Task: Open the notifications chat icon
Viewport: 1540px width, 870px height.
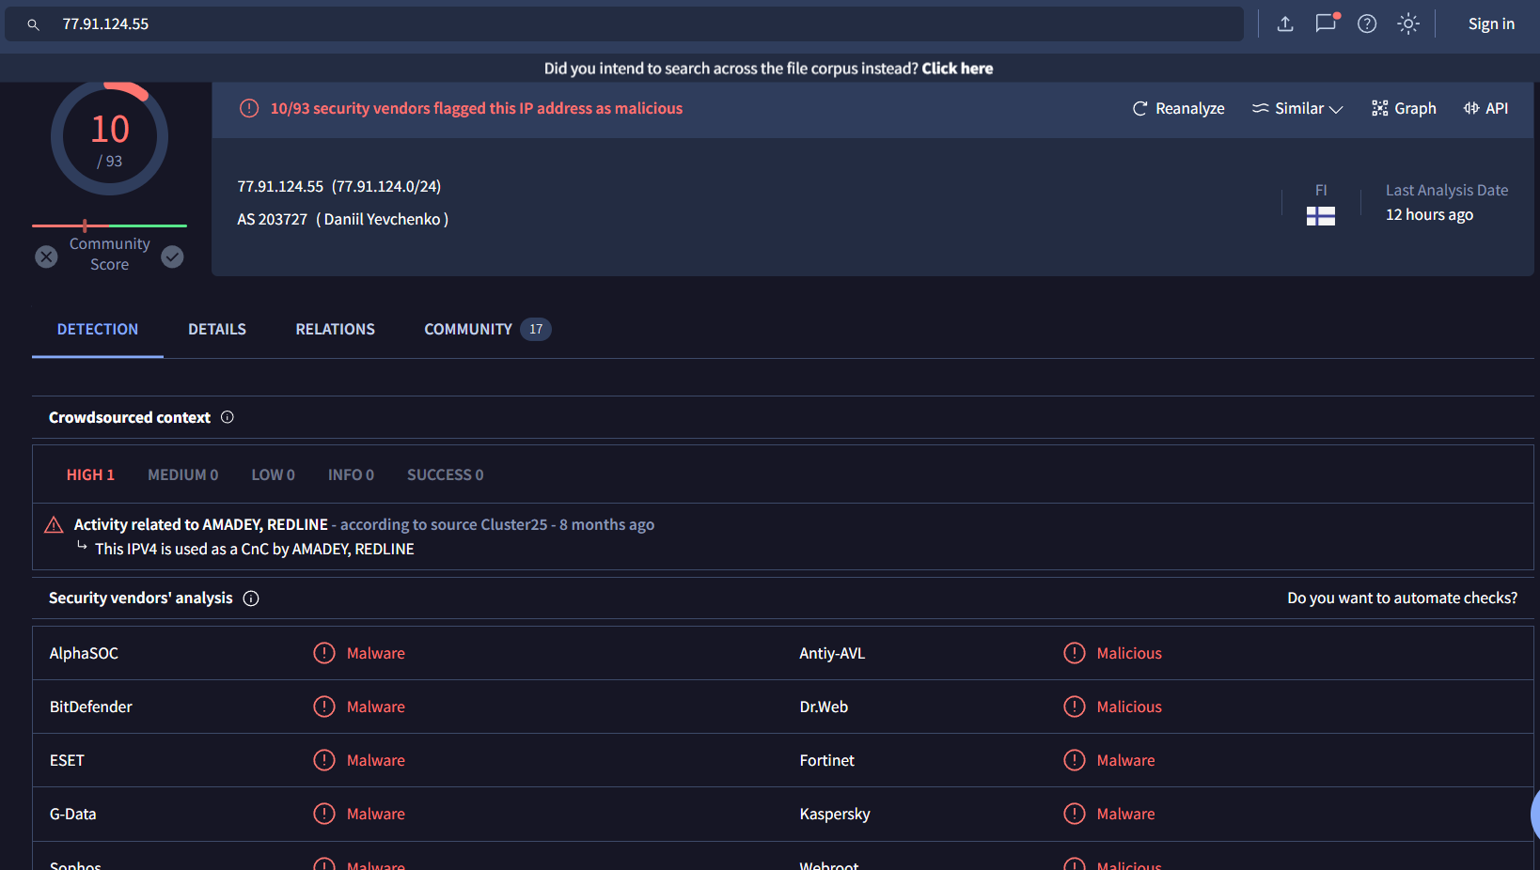Action: [x=1326, y=23]
